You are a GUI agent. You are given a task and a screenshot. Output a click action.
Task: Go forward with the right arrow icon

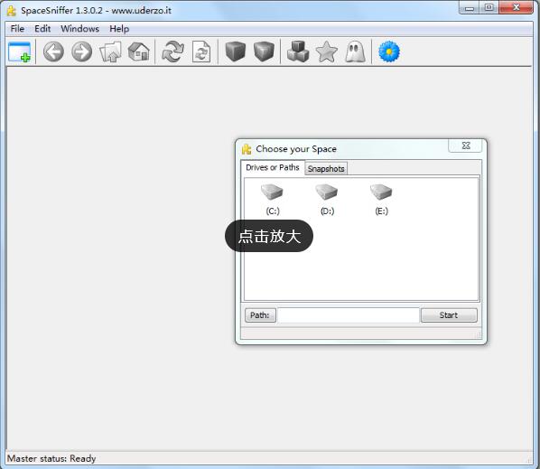click(x=81, y=52)
